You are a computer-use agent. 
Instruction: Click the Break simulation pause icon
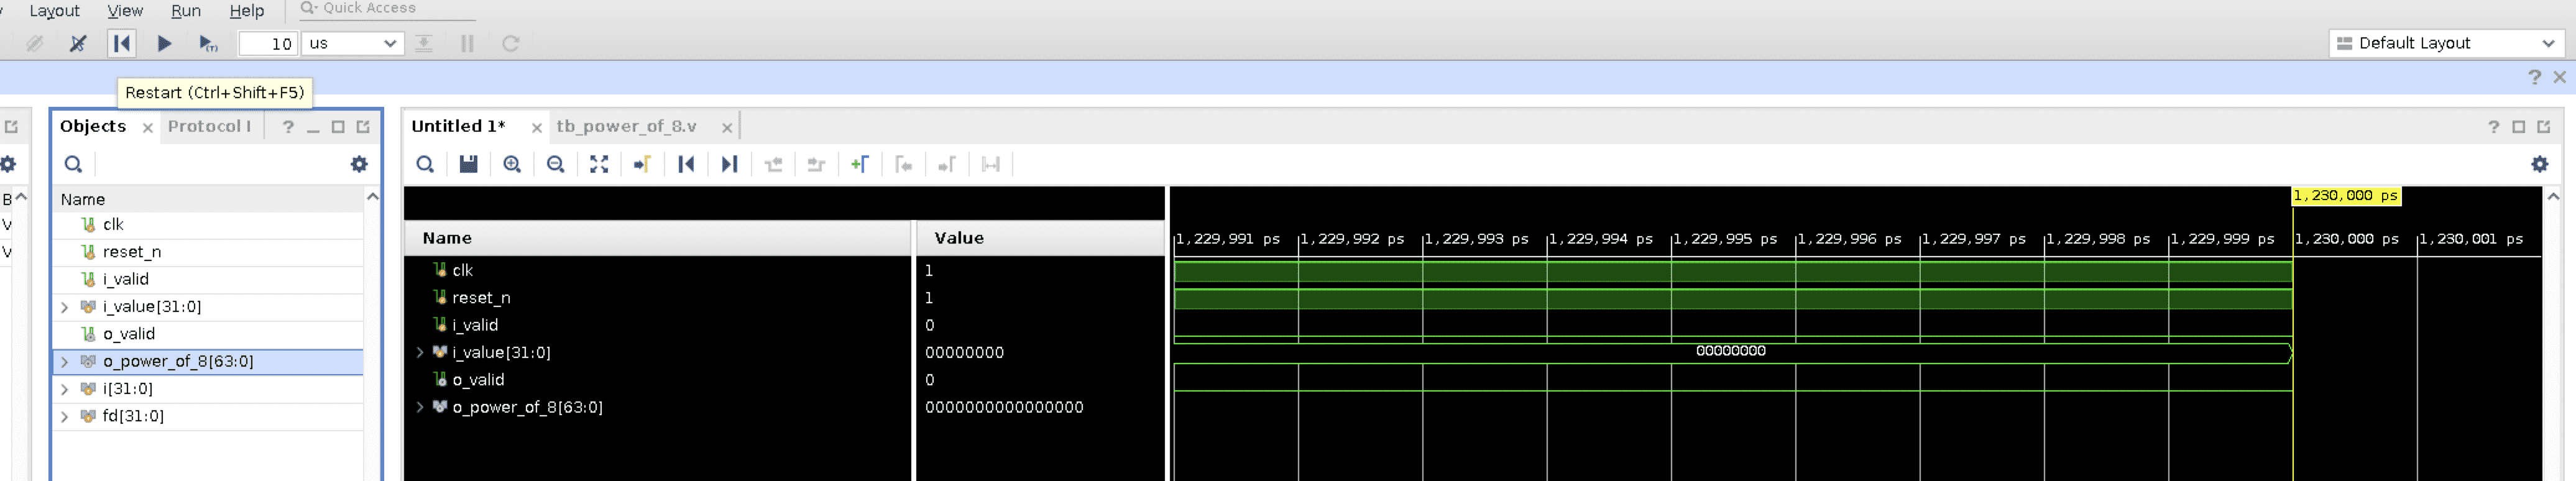[x=467, y=43]
